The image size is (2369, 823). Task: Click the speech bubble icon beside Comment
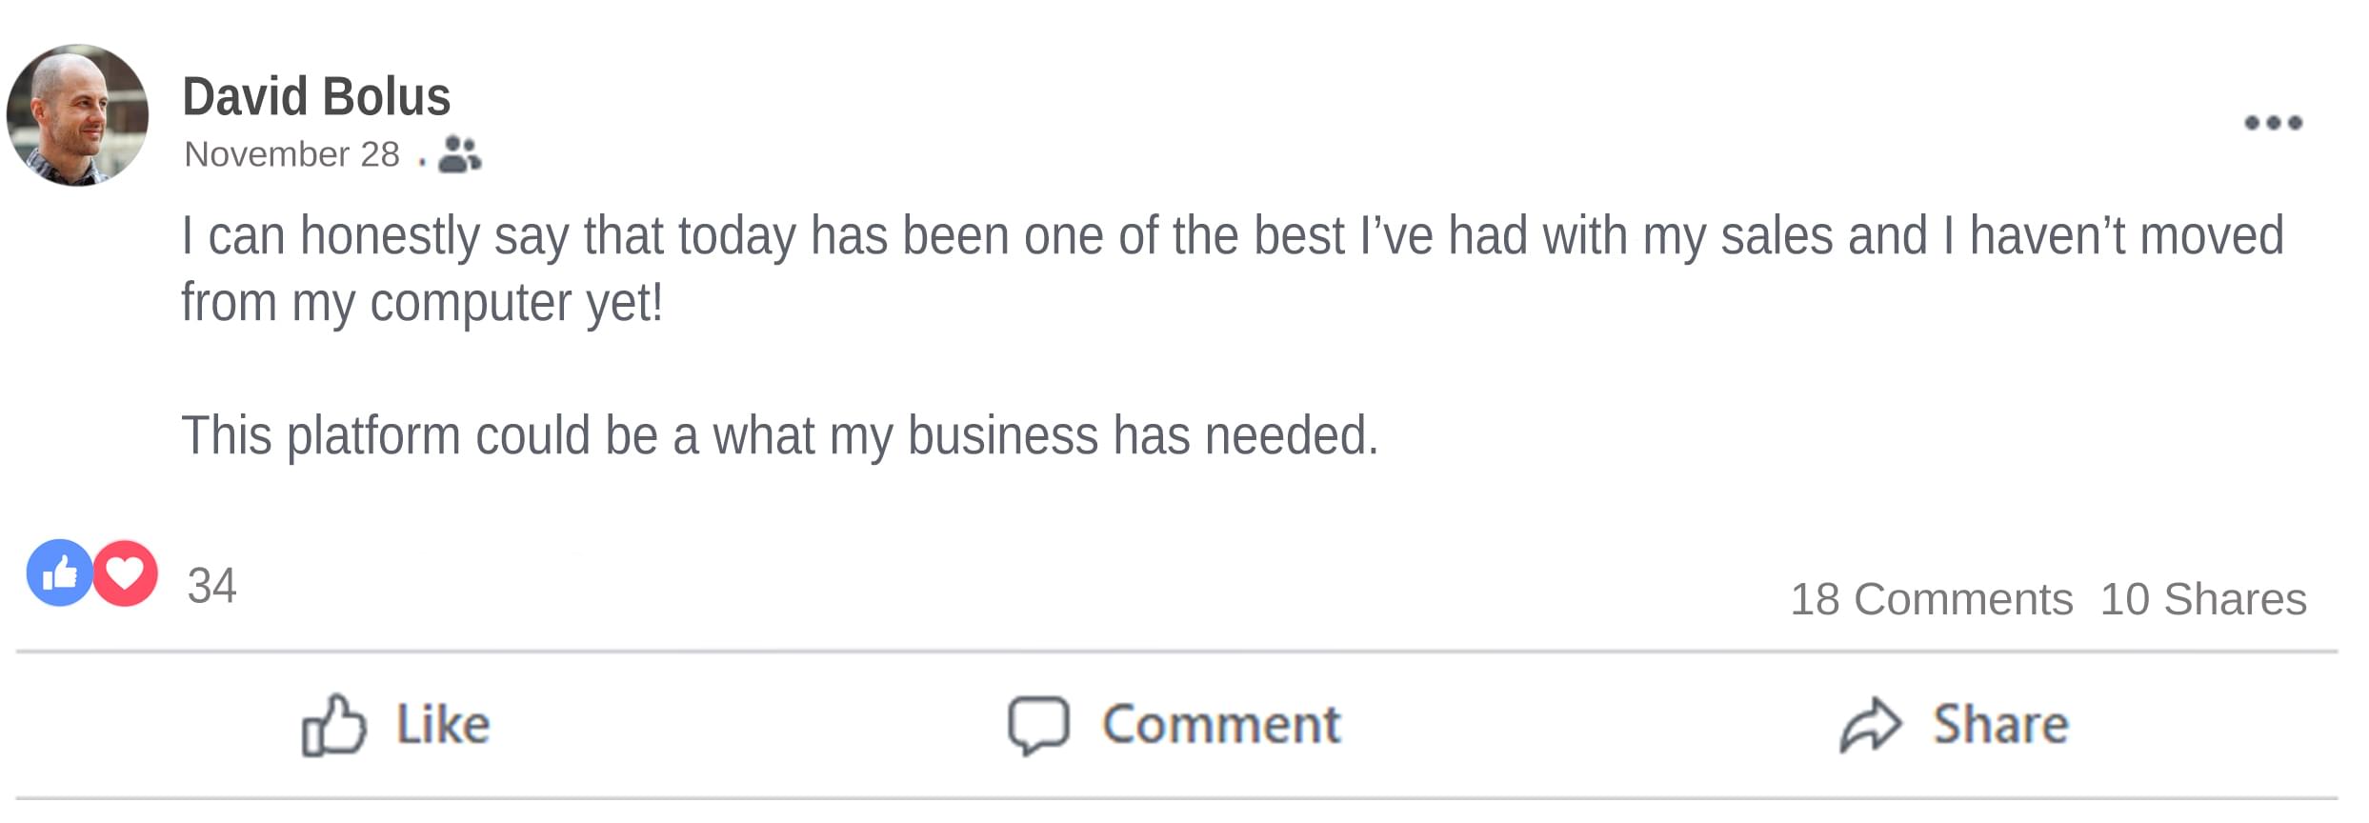tap(1038, 726)
